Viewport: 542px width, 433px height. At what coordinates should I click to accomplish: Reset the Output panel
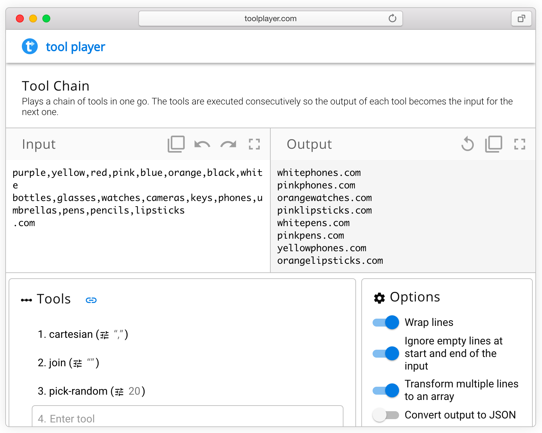(x=468, y=144)
